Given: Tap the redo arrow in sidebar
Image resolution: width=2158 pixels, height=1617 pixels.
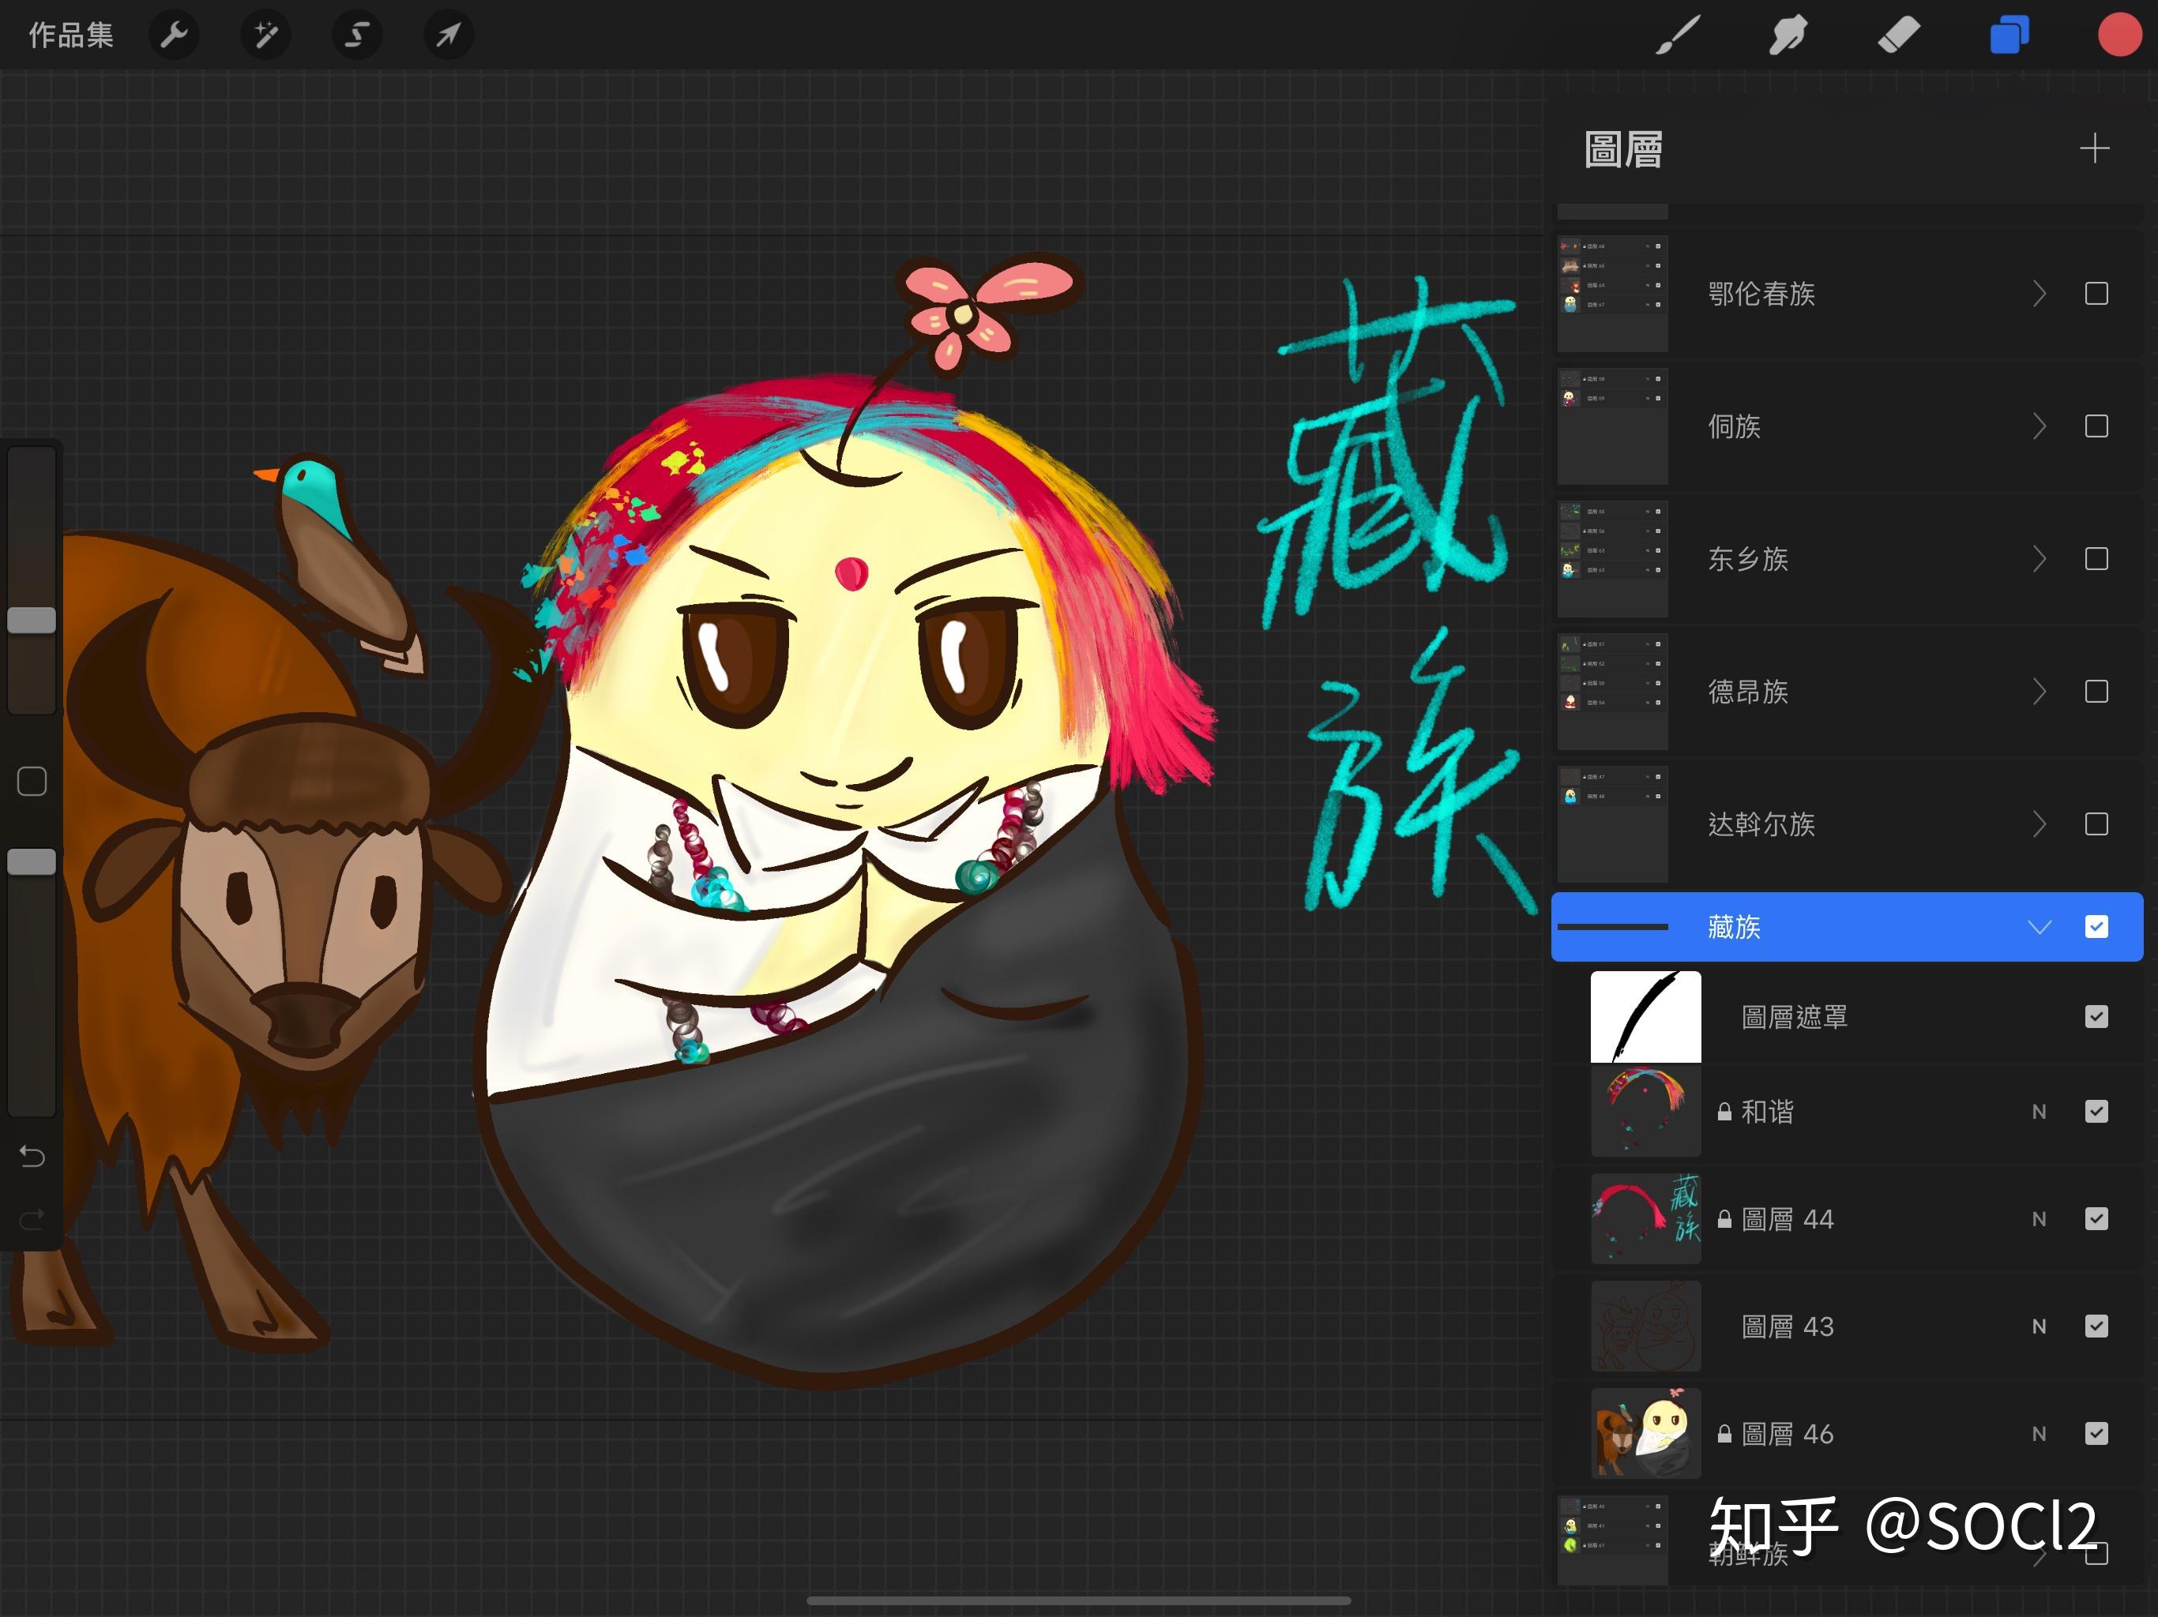Looking at the screenshot, I should coord(32,1218).
